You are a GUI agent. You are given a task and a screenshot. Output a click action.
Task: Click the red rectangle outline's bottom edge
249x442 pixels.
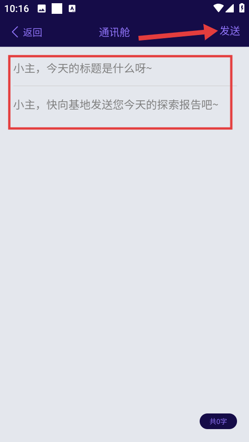tap(120, 128)
